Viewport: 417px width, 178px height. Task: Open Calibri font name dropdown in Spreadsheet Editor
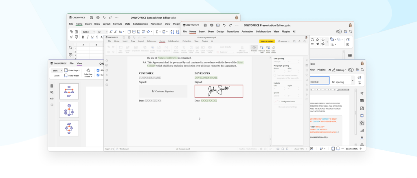pos(88,32)
